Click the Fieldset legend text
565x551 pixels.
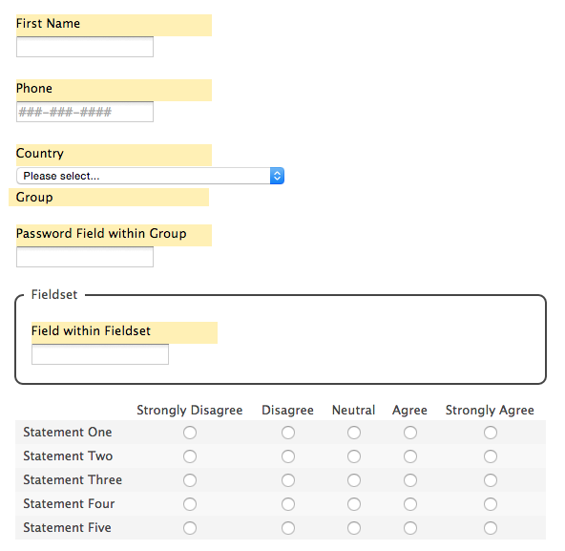point(54,295)
